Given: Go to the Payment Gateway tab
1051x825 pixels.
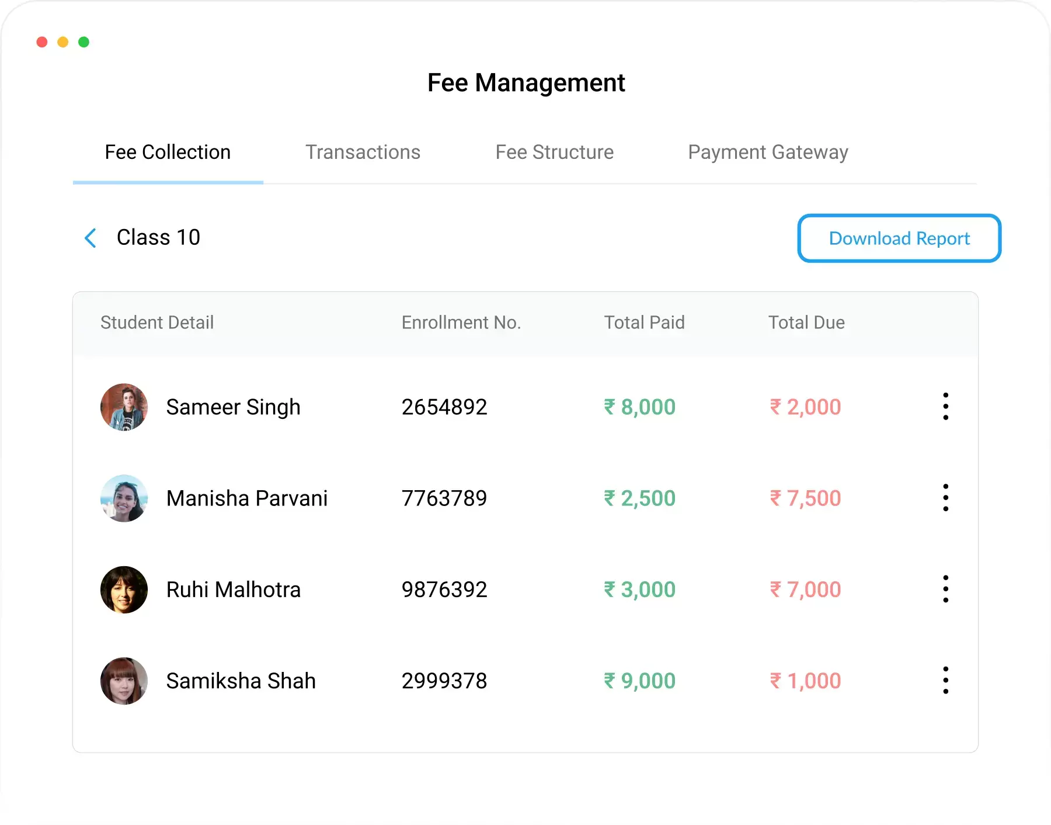Looking at the screenshot, I should pos(767,152).
